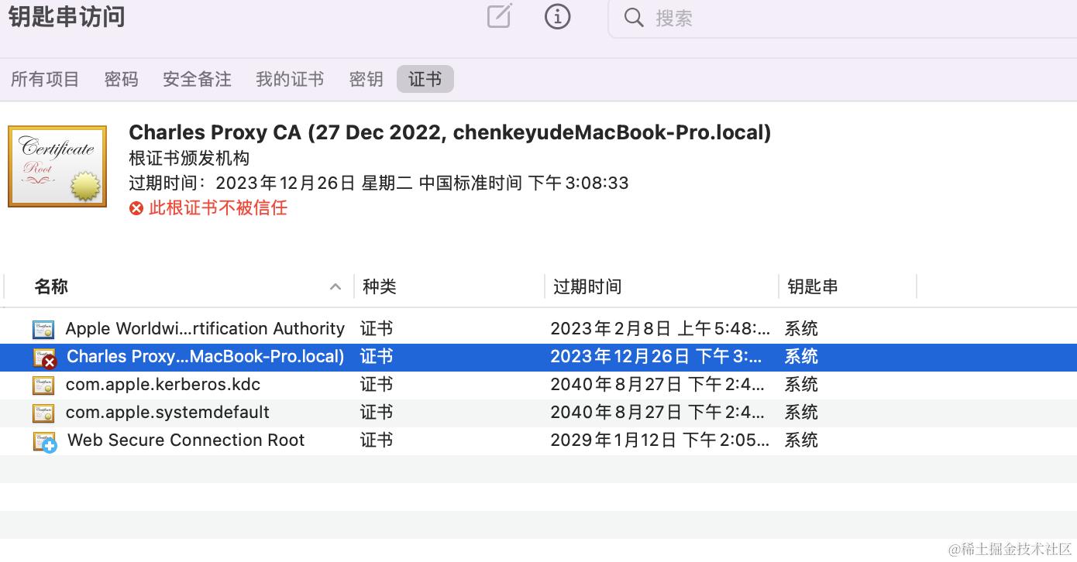1077x562 pixels.
Task: Click the certificate expiry time line in details
Action: point(379,183)
